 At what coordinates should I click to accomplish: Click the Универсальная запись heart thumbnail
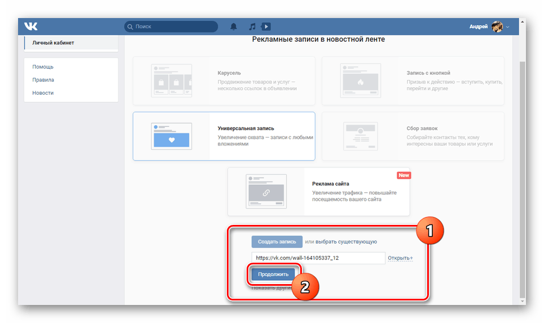[x=172, y=136]
